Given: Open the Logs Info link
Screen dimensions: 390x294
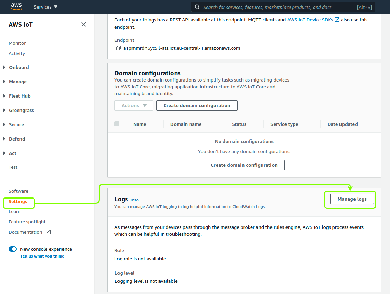Looking at the screenshot, I should (134, 200).
